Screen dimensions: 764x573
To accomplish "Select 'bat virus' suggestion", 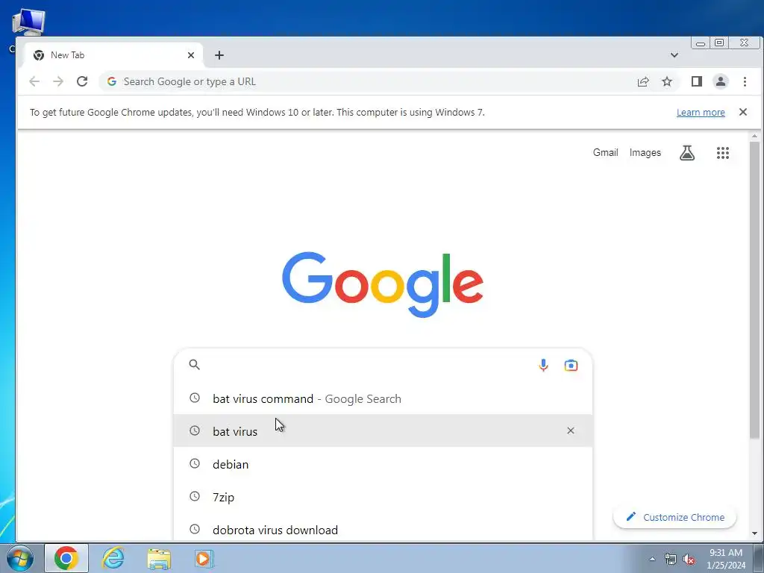I will coord(383,430).
